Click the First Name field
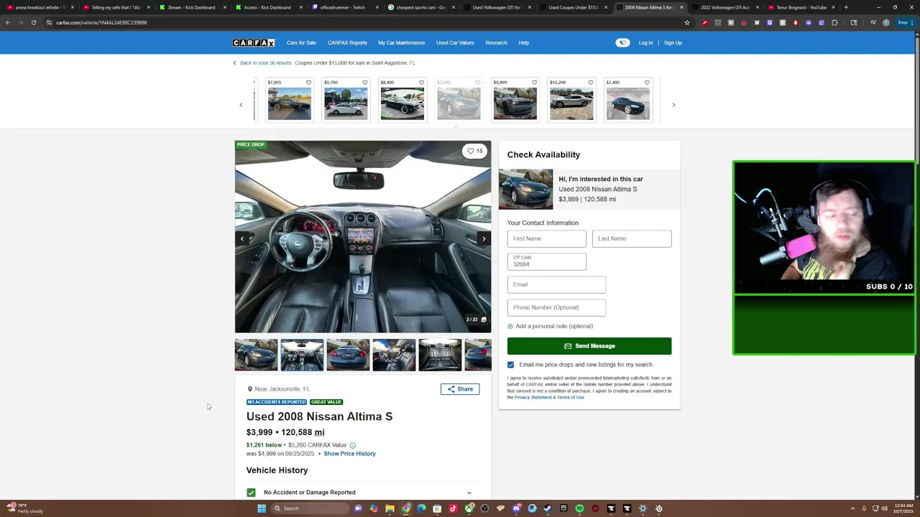Screen dimensions: 920x517 point(547,238)
